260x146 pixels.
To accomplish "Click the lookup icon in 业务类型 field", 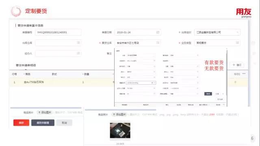I will [x=237, y=43].
